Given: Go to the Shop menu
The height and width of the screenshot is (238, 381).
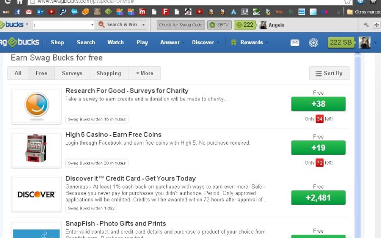Looking at the screenshot, I should point(57,42).
